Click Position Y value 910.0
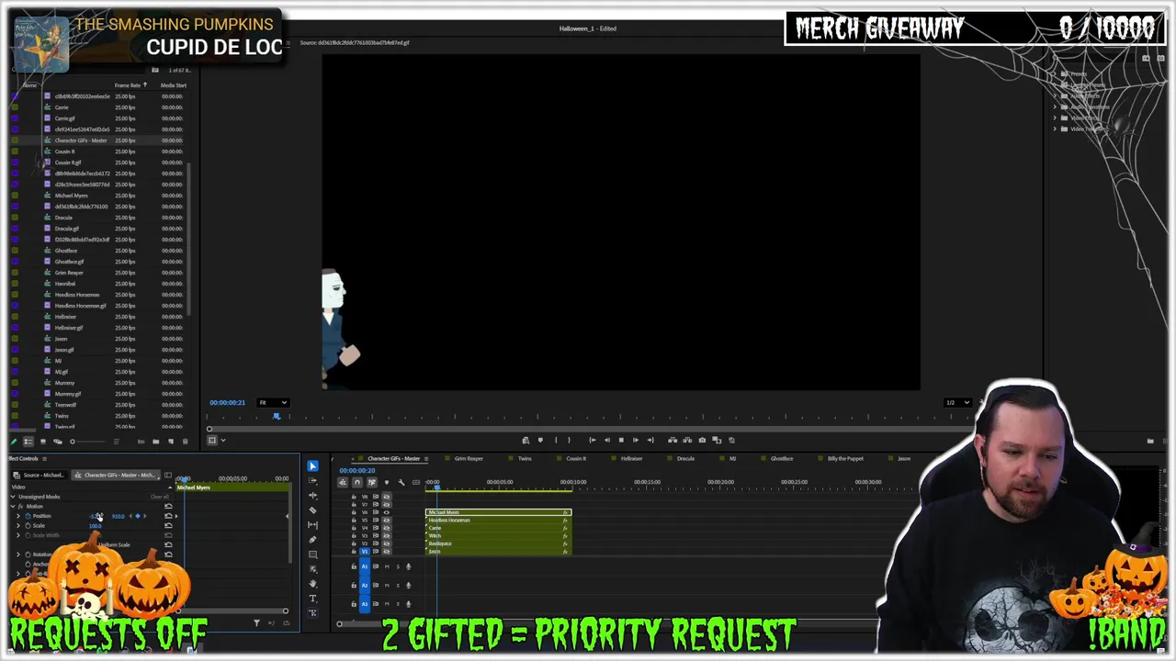This screenshot has height=661, width=1176. 118,516
